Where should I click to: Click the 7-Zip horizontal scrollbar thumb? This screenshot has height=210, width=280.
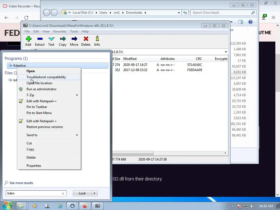tap(133, 153)
